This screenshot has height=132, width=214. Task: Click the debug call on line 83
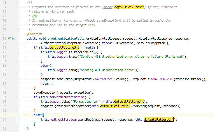point(73,70)
